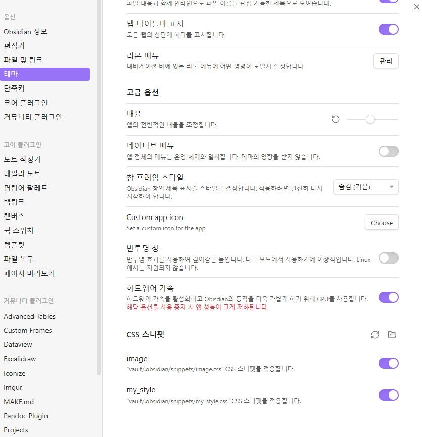
Task: Click the red hardware acceleration warning text
Action: (x=198, y=307)
